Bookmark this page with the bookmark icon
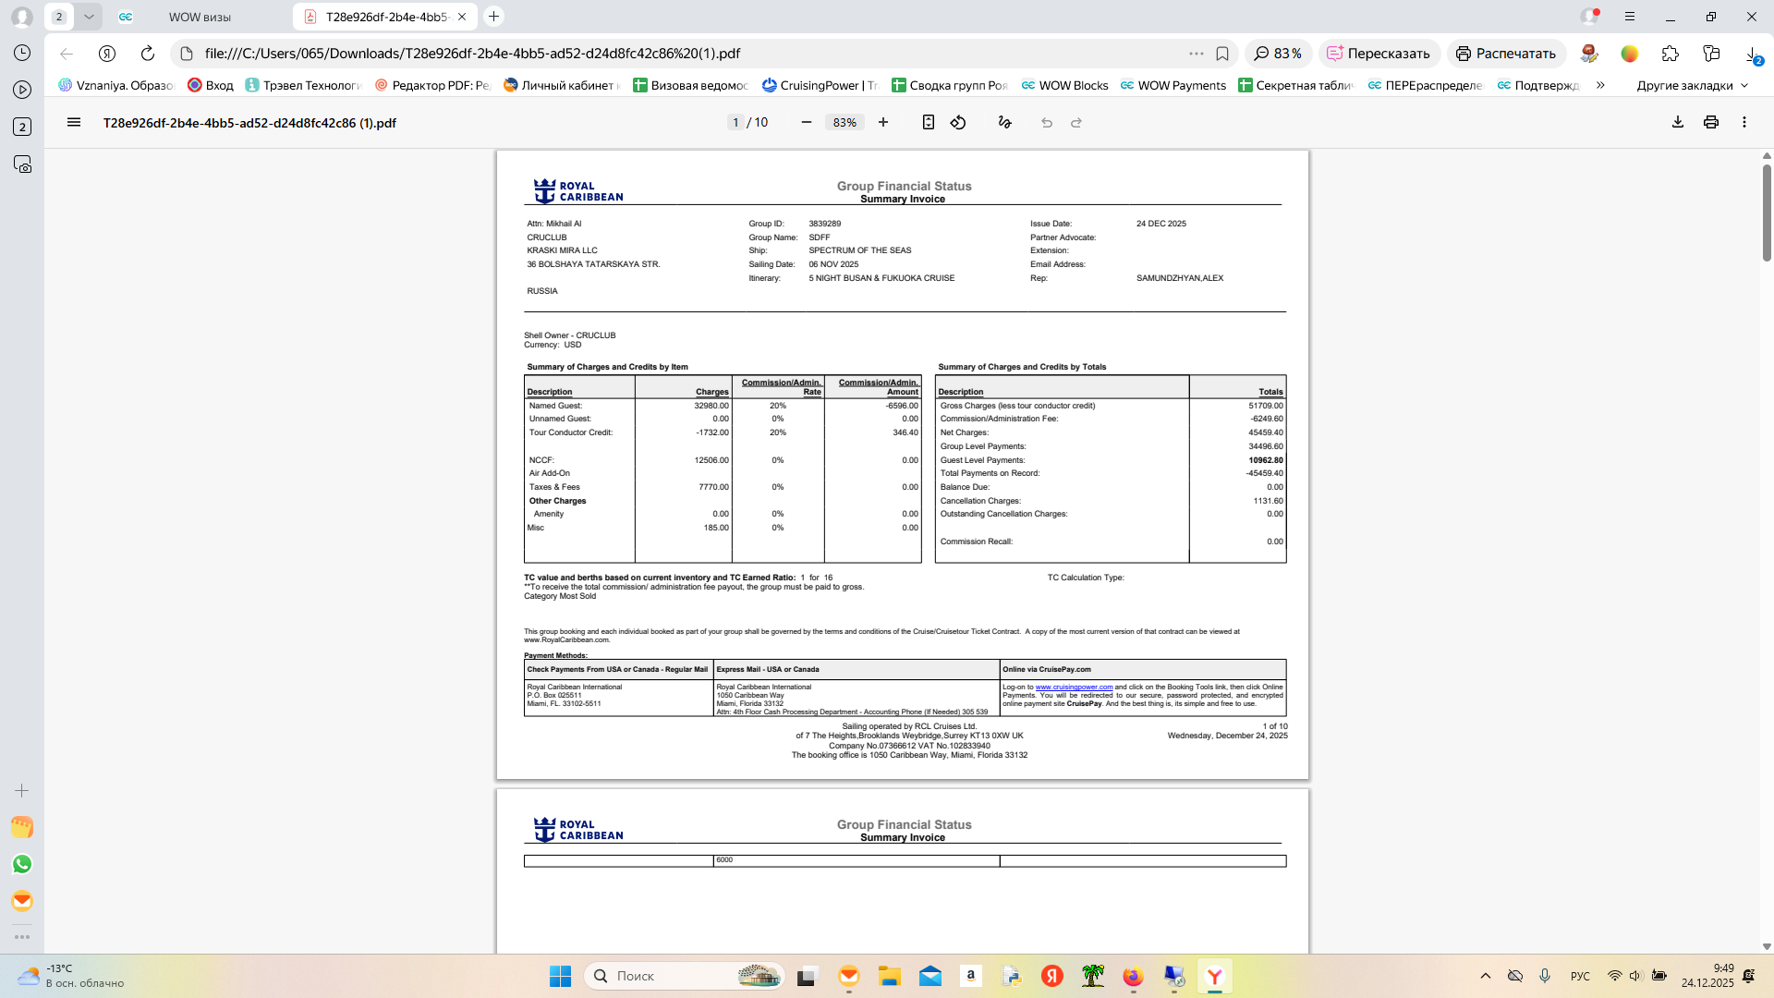The image size is (1774, 998). point(1222,54)
